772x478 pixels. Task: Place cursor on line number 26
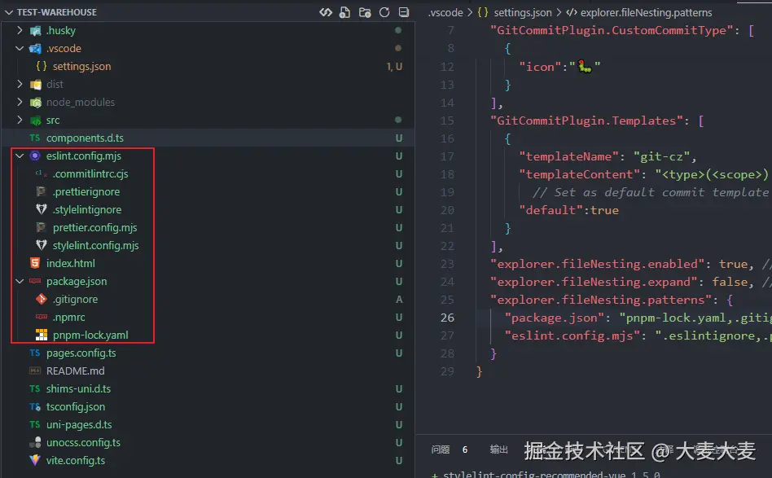click(447, 318)
